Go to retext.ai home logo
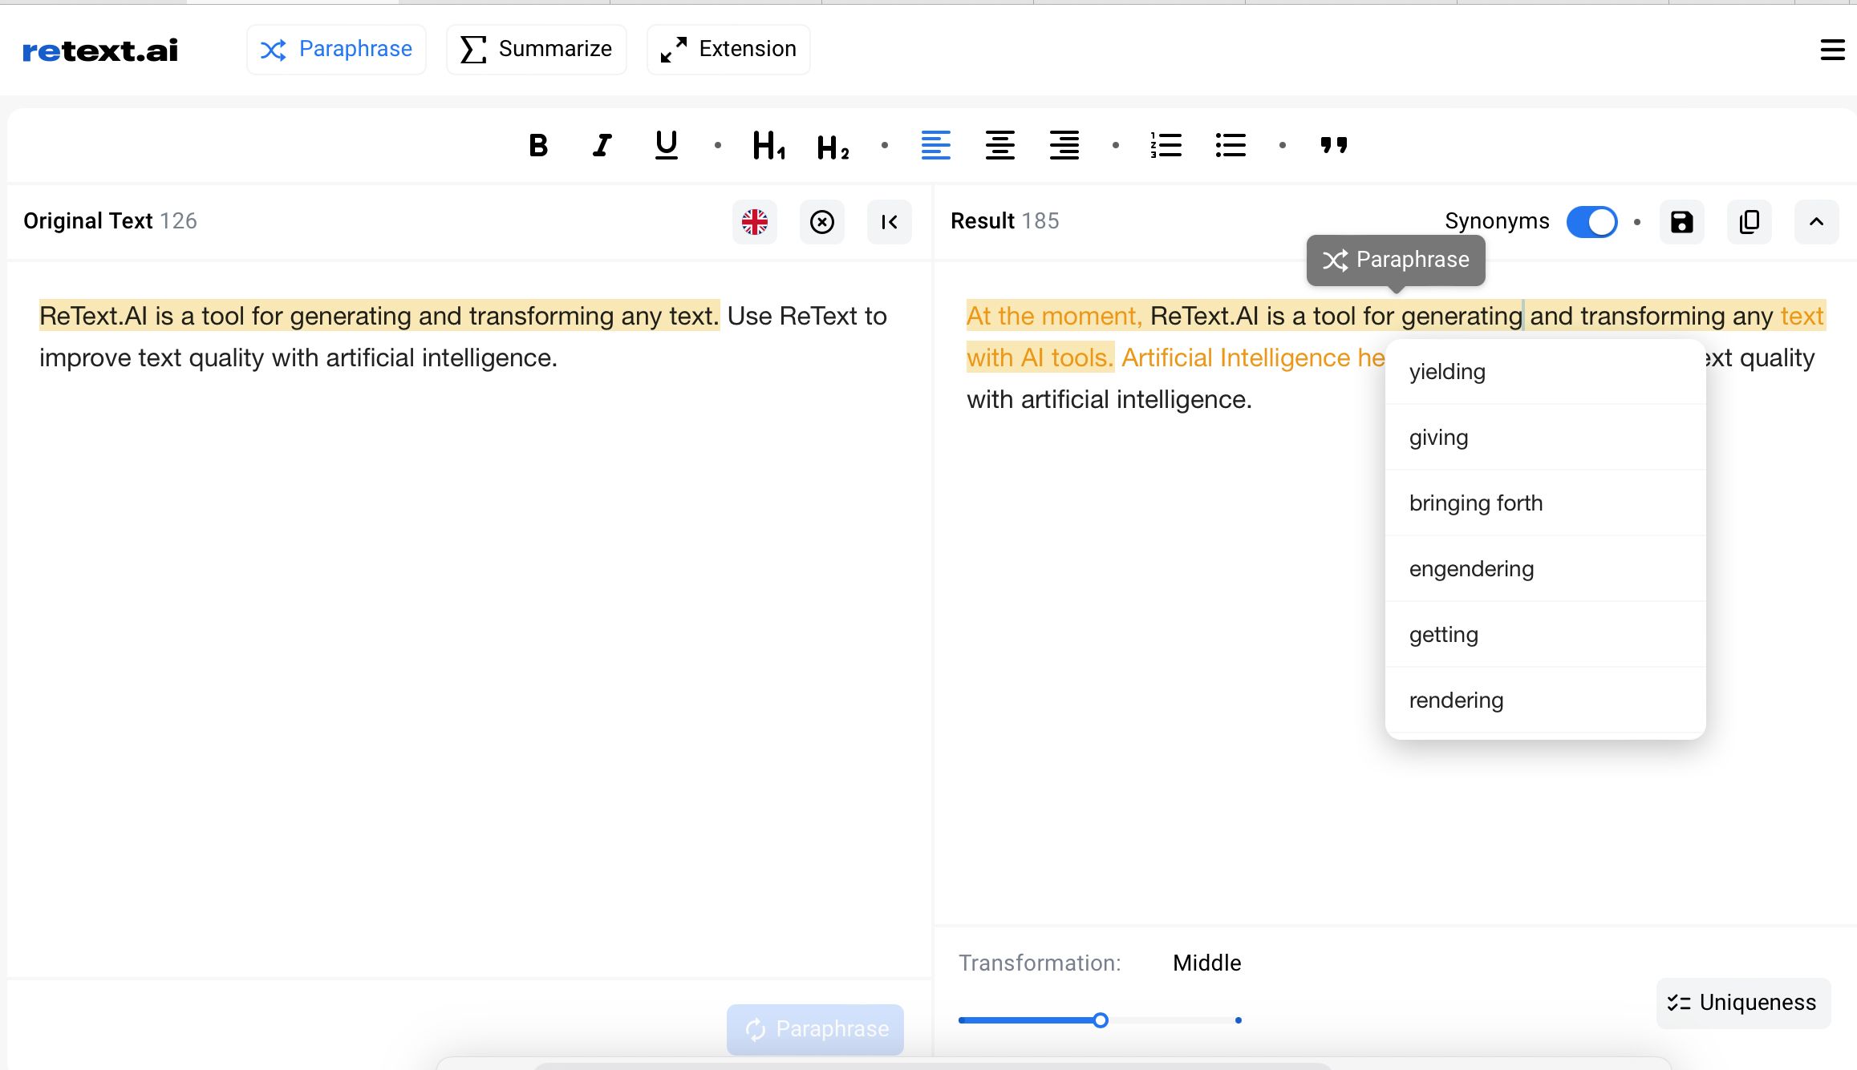Viewport: 1857px width, 1070px height. (100, 50)
